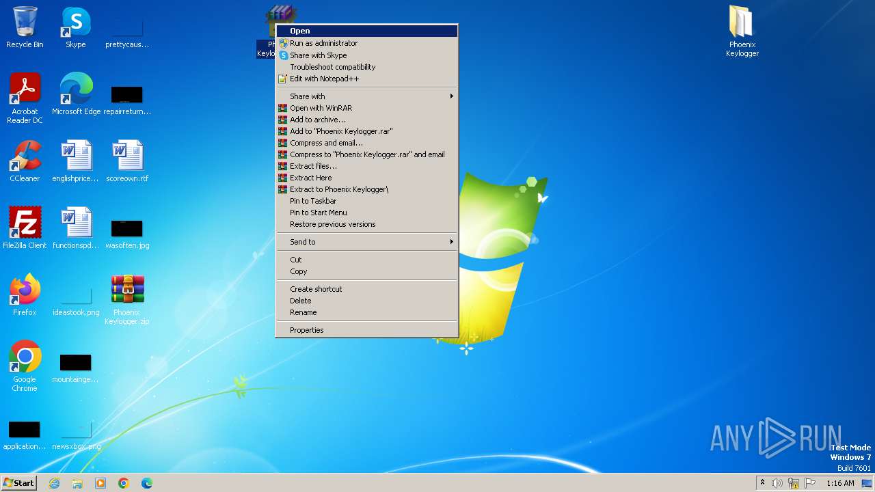This screenshot has width=875, height=492.
Task: Select the Acrobat Reader DC icon
Action: tap(25, 98)
